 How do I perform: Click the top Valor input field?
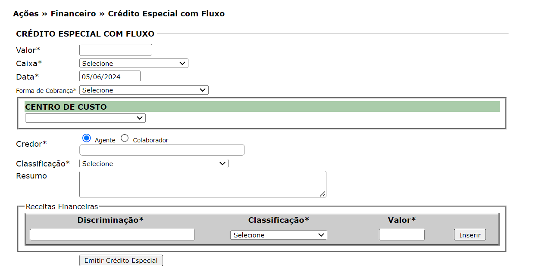click(x=116, y=50)
